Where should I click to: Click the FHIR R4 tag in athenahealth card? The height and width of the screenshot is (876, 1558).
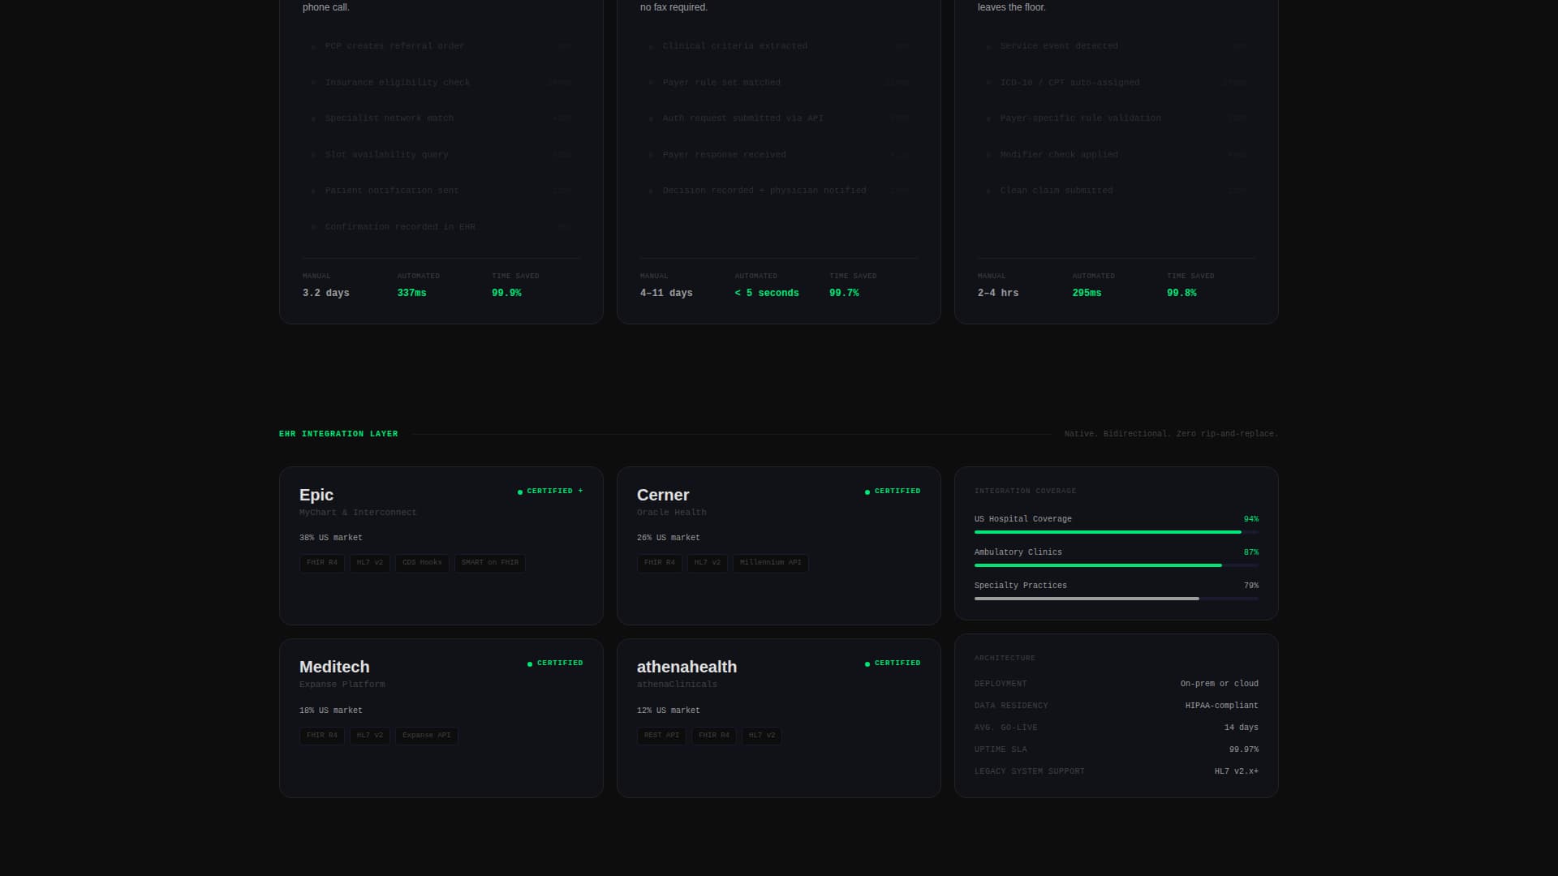714,736
